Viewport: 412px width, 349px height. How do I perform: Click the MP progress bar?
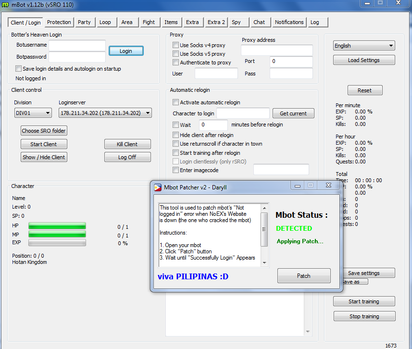point(57,234)
